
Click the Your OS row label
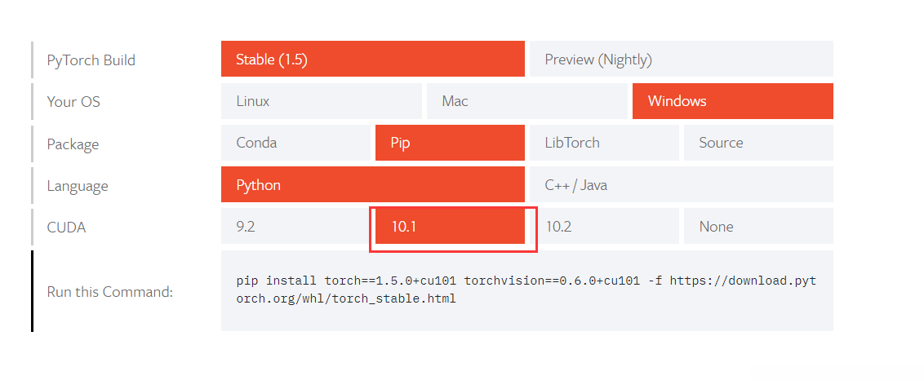(x=73, y=102)
